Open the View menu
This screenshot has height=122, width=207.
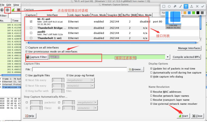[16, 5]
